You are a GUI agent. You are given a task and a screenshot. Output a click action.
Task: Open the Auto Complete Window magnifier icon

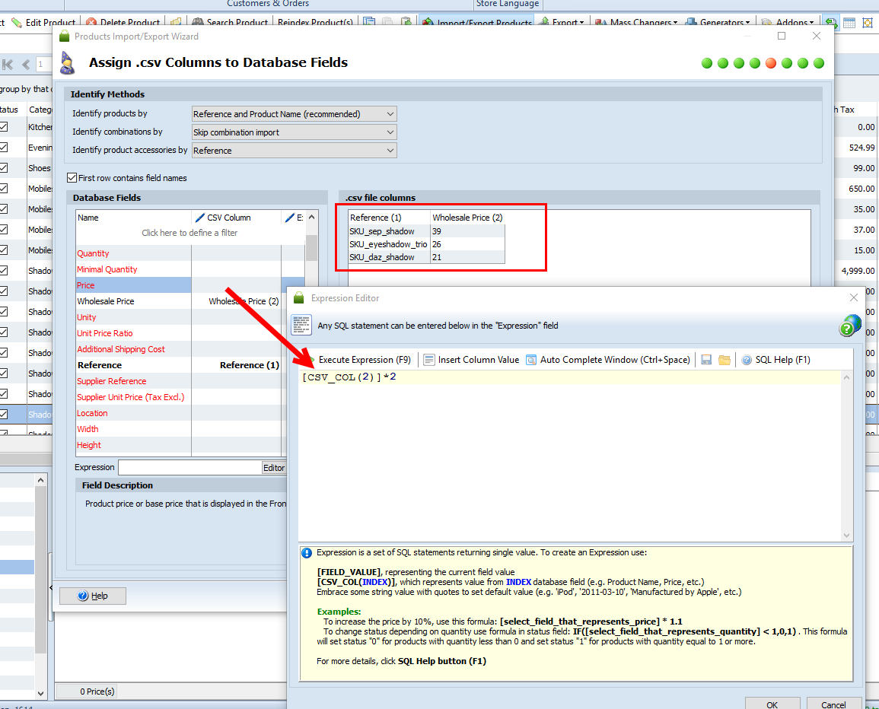531,360
